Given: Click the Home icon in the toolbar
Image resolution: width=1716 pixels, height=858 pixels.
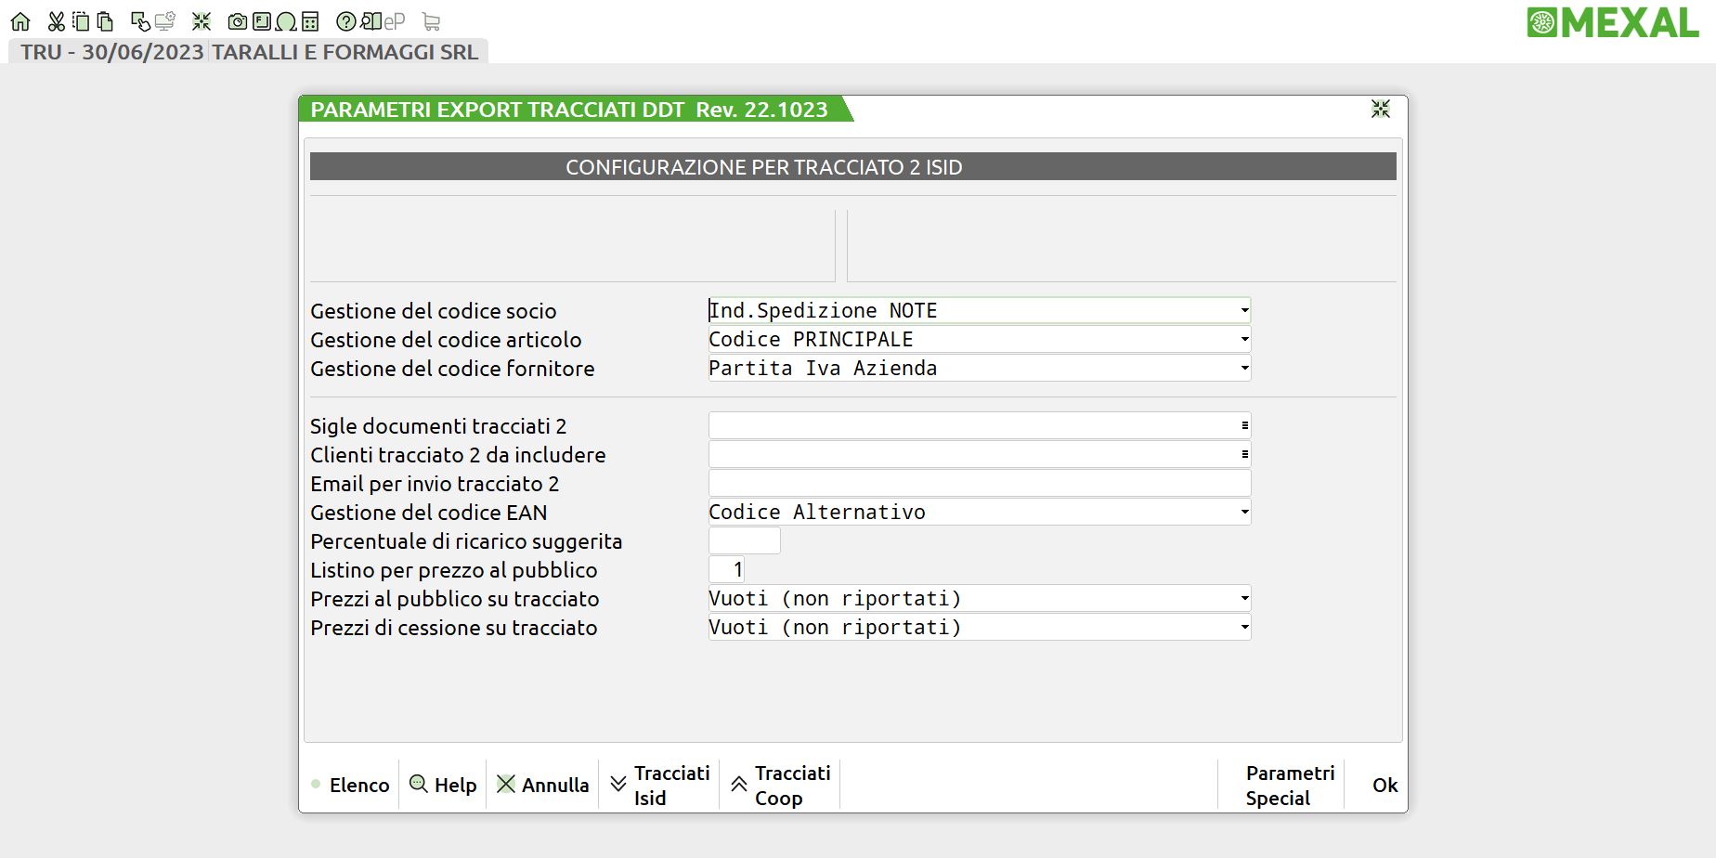Looking at the screenshot, I should coord(20,21).
